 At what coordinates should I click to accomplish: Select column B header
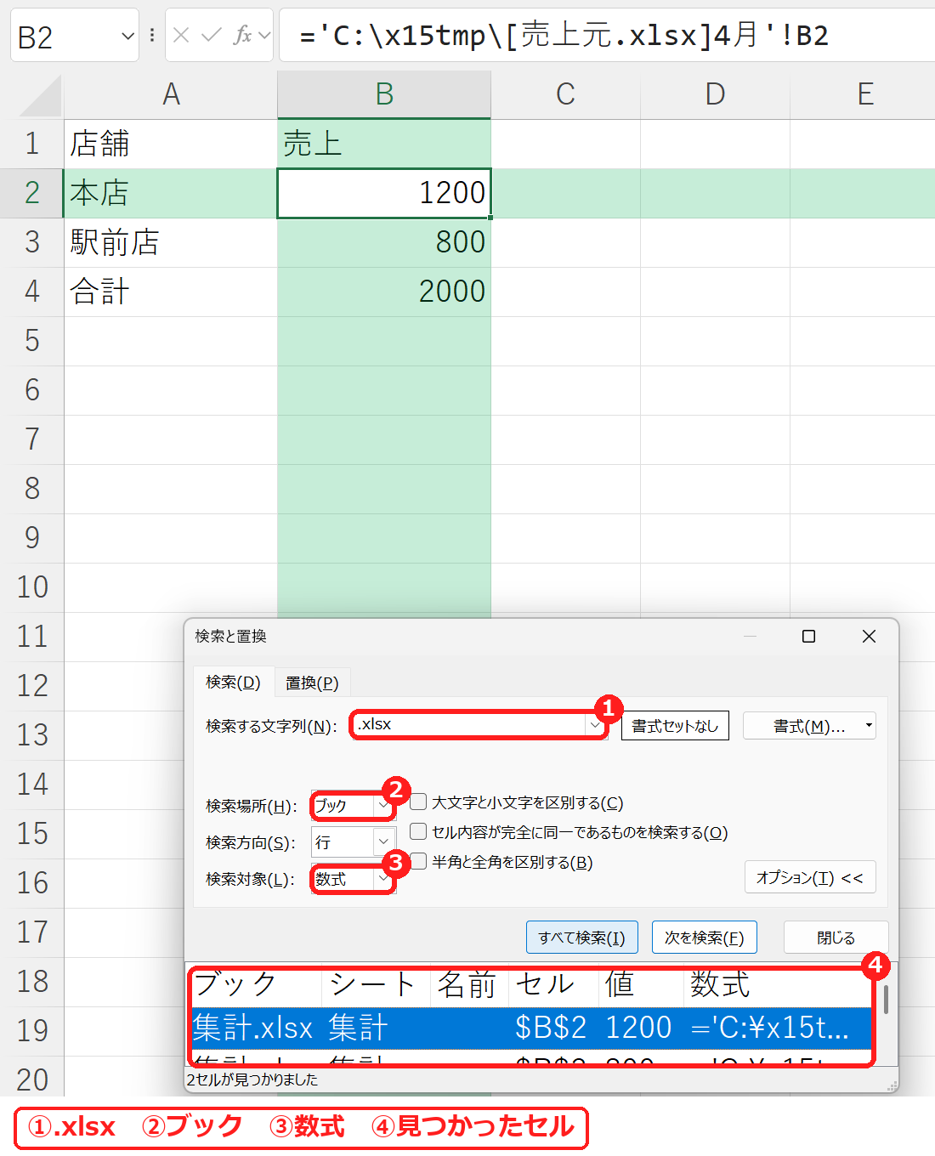point(384,94)
